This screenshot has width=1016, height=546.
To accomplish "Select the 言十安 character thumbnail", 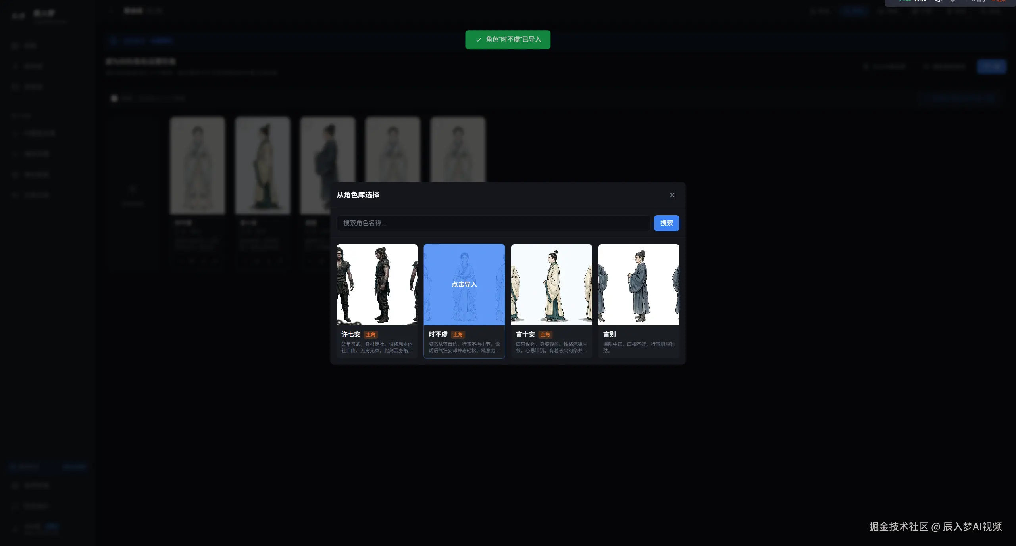I will pyautogui.click(x=551, y=284).
